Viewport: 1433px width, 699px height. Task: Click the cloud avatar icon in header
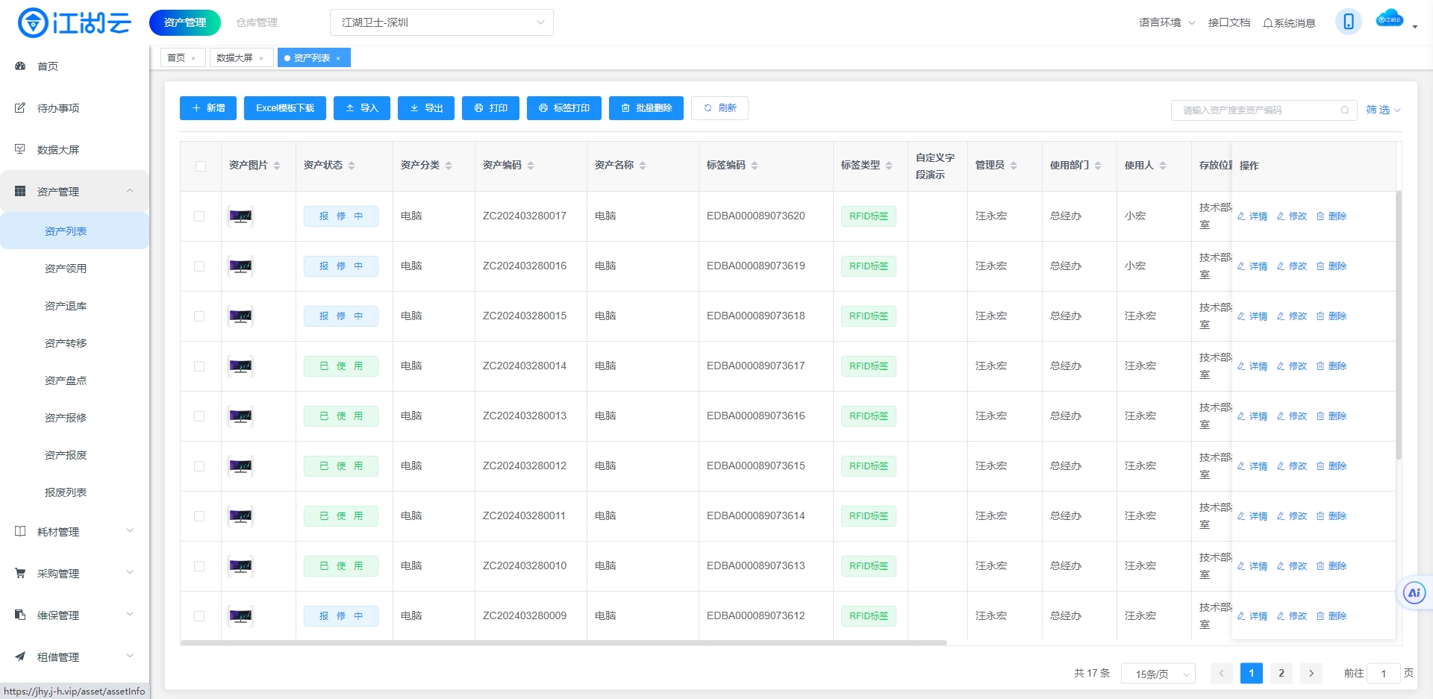tap(1389, 20)
